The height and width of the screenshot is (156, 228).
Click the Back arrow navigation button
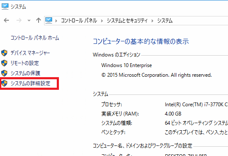(x=6, y=20)
